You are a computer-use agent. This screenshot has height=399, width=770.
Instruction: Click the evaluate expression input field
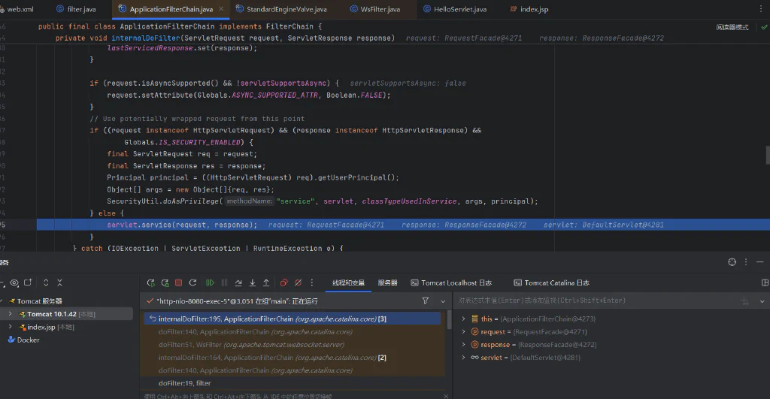(x=596, y=301)
